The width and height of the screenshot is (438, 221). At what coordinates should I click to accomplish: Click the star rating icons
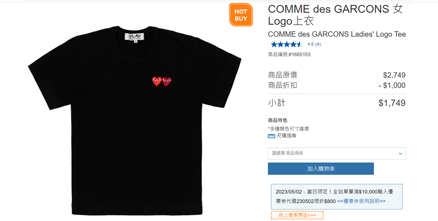pos(287,44)
